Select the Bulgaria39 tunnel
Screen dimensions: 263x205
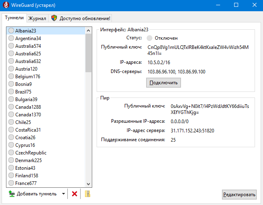pyautogui.click(x=46, y=99)
